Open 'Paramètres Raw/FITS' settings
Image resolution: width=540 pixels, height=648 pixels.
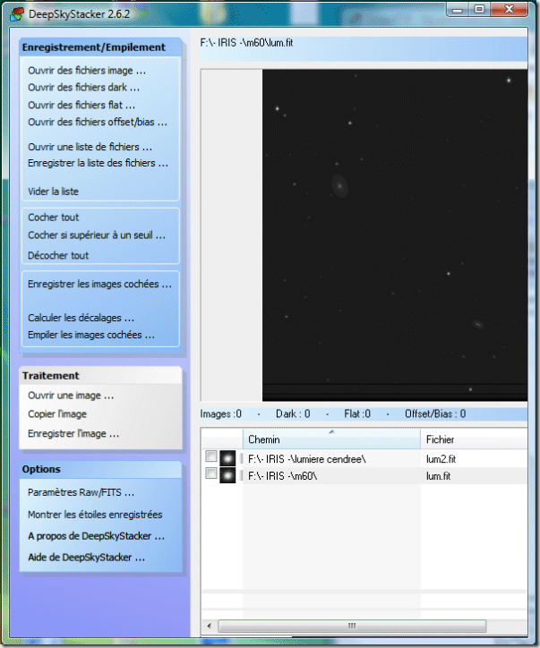[81, 491]
